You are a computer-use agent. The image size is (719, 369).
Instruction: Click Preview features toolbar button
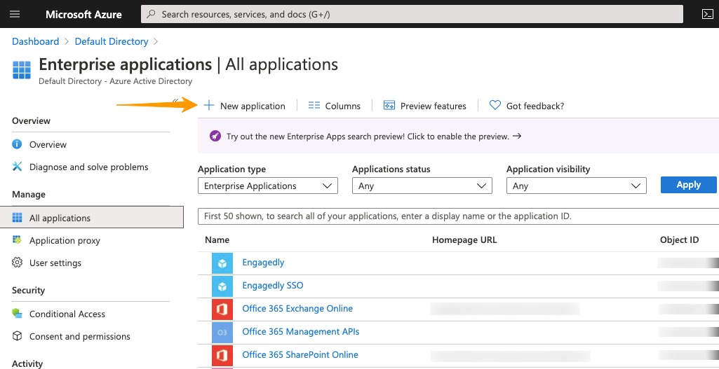click(x=424, y=106)
